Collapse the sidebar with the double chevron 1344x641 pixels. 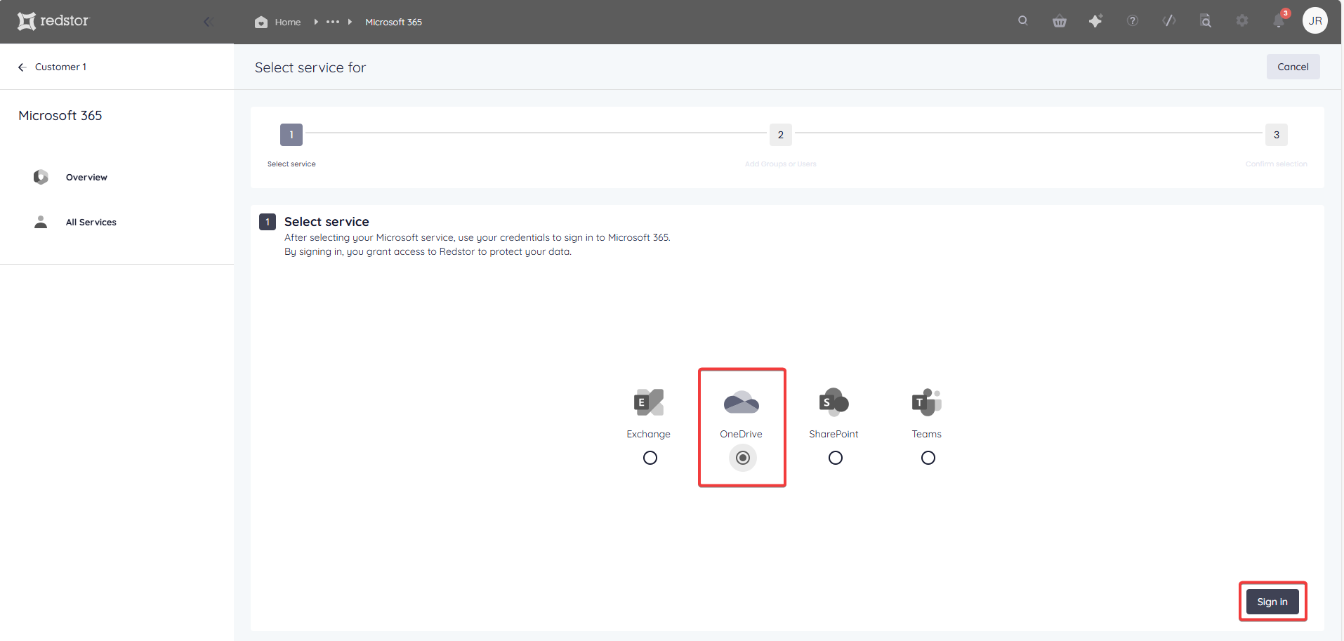click(209, 22)
